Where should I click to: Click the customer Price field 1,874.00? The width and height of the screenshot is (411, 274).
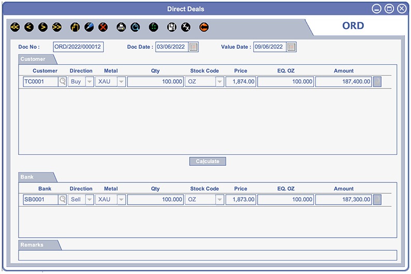tap(240, 81)
